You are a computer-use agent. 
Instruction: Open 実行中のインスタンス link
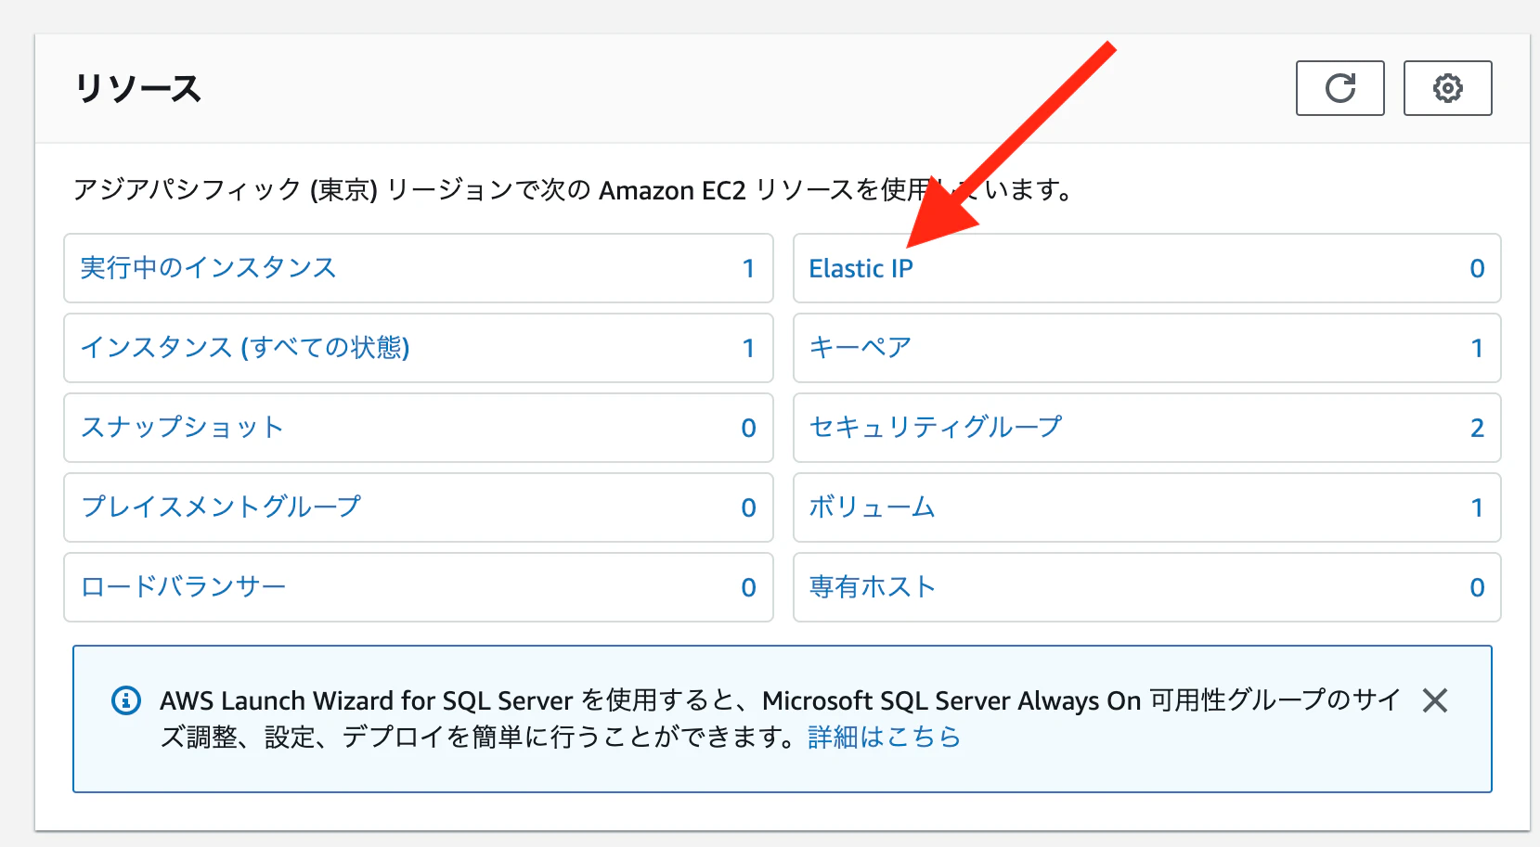[x=208, y=268]
